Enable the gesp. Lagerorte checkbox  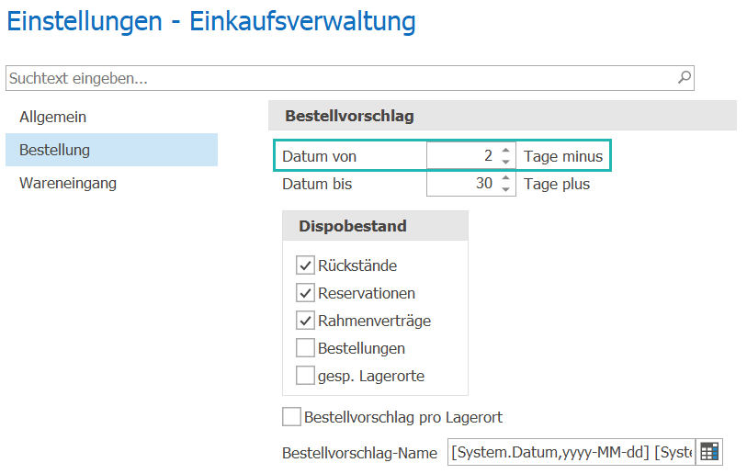(305, 376)
